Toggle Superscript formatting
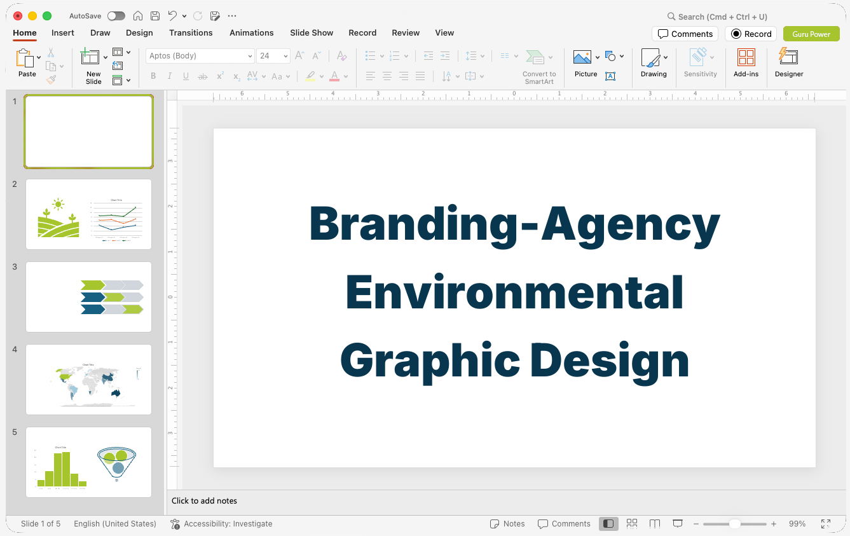 coord(220,76)
